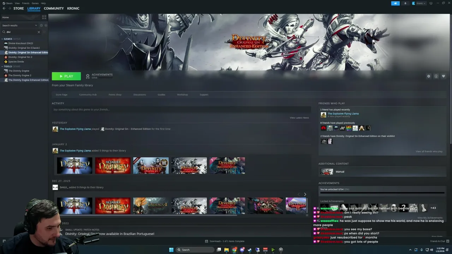This screenshot has height=254, width=452.
Task: Click the green PLAY button
Action: click(66, 76)
